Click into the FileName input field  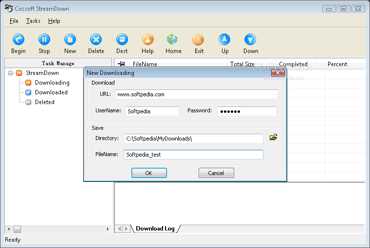pyautogui.click(x=193, y=155)
